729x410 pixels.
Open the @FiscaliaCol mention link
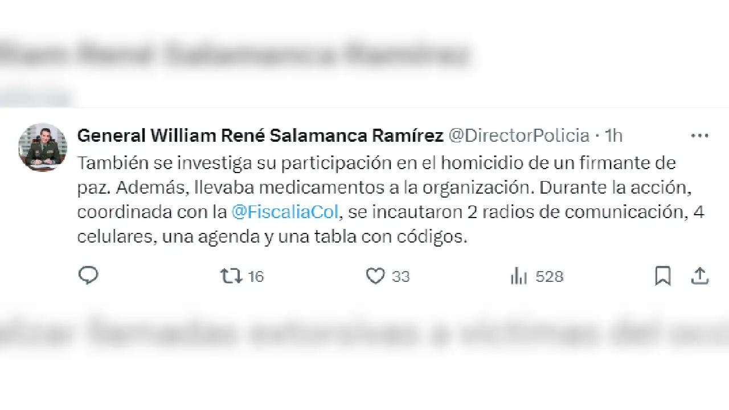[285, 212]
